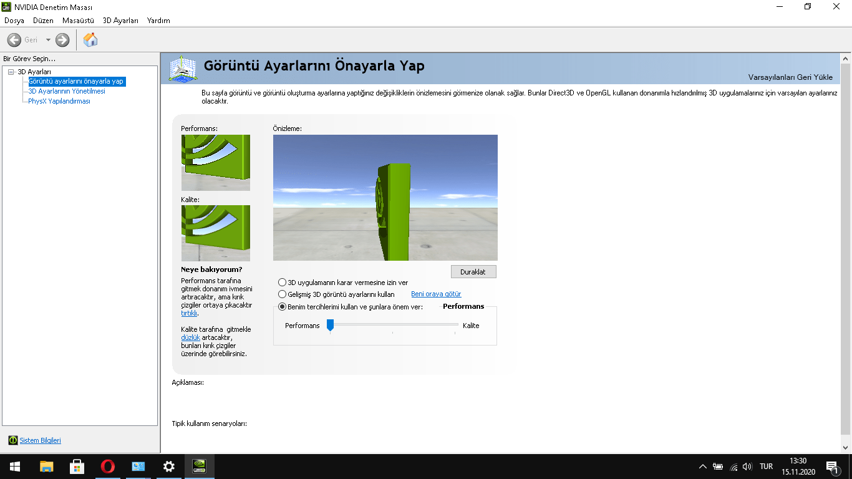Viewport: 852px width, 479px height.
Task: Click the Kalite sample thumbnail
Action: pyautogui.click(x=216, y=233)
